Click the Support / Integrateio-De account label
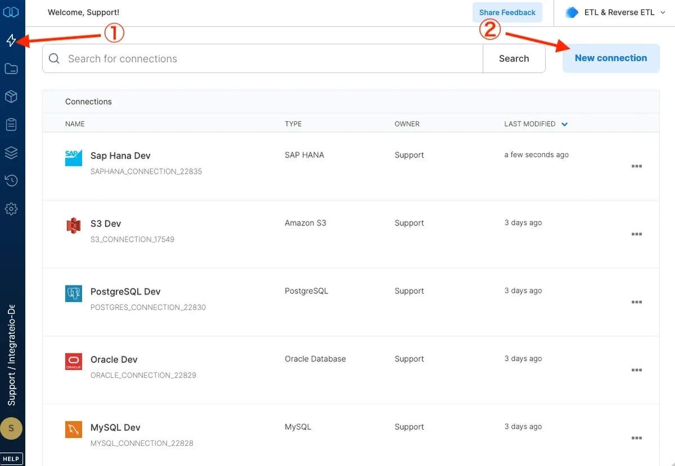 [x=11, y=355]
